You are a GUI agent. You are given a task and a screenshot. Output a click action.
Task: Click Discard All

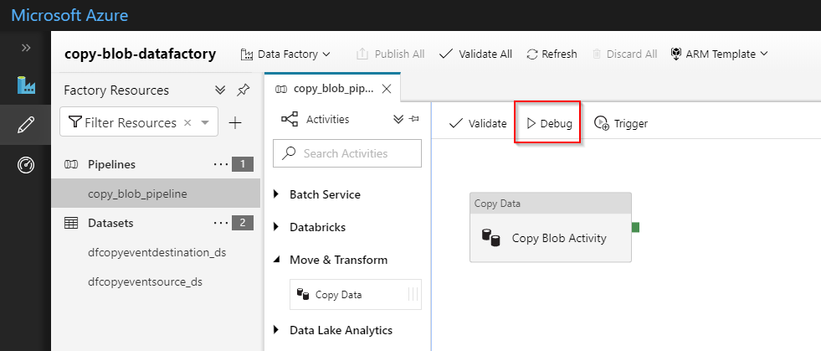coord(624,54)
